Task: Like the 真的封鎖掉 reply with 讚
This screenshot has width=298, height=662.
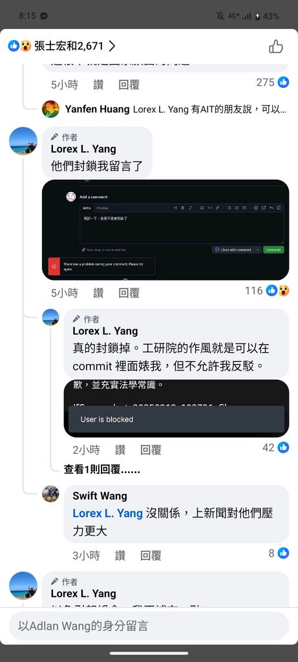Action: [x=120, y=450]
